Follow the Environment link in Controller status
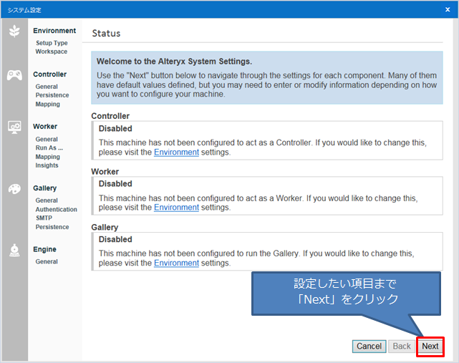 pos(176,152)
